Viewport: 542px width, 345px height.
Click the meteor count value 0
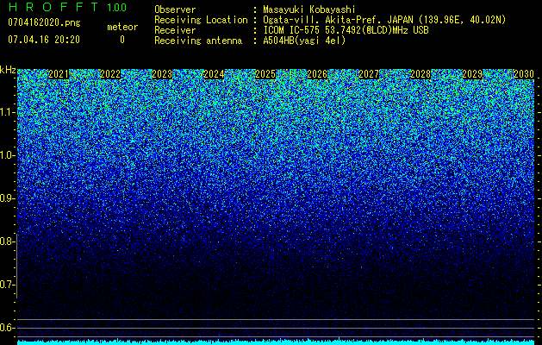point(122,40)
